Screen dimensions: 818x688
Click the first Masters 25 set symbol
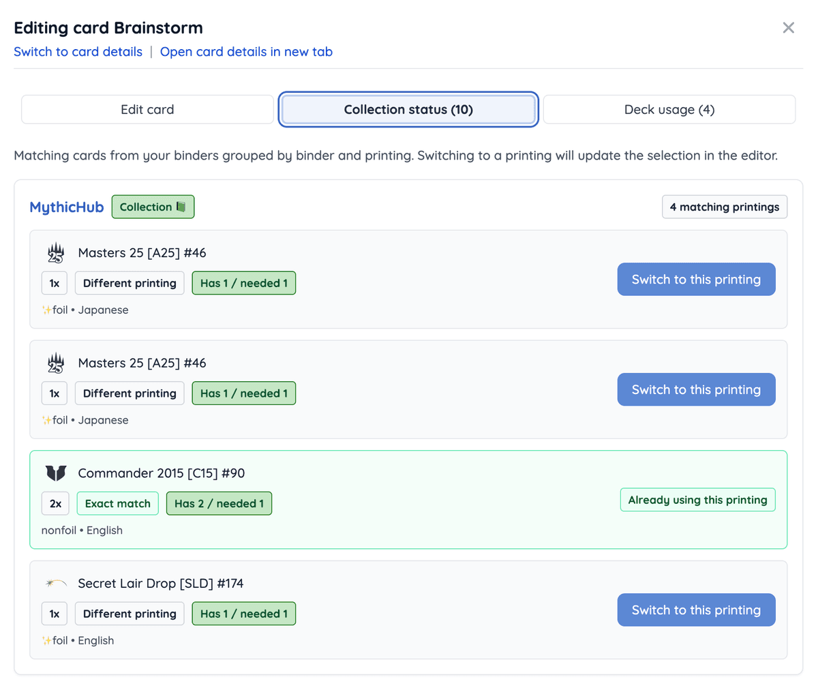[56, 253]
